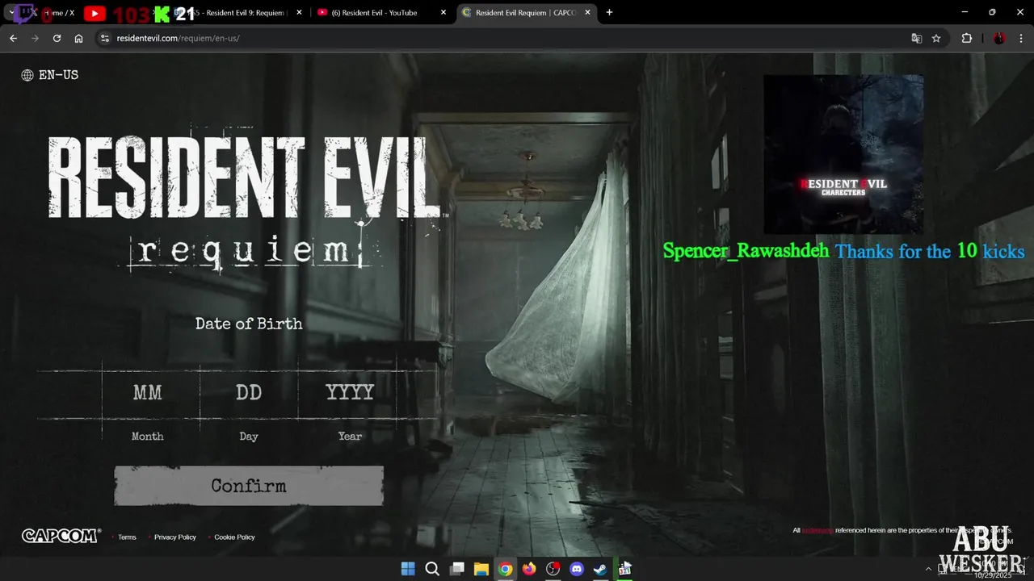Open the Cookie Policy link

234,537
